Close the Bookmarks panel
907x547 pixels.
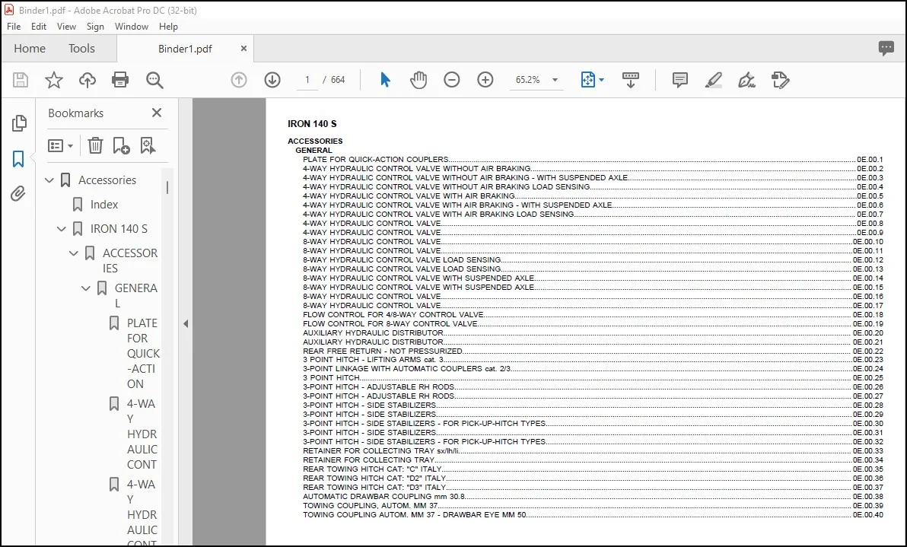[157, 113]
